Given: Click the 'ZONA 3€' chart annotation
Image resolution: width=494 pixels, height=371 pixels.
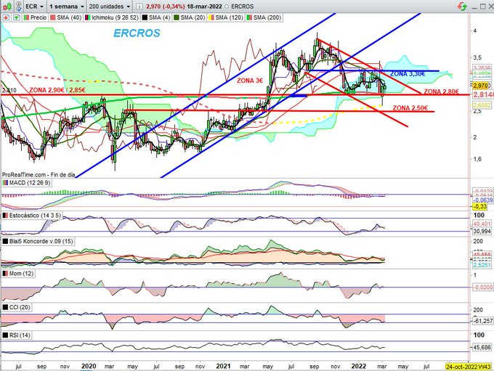Looking at the screenshot, I should 250,81.
